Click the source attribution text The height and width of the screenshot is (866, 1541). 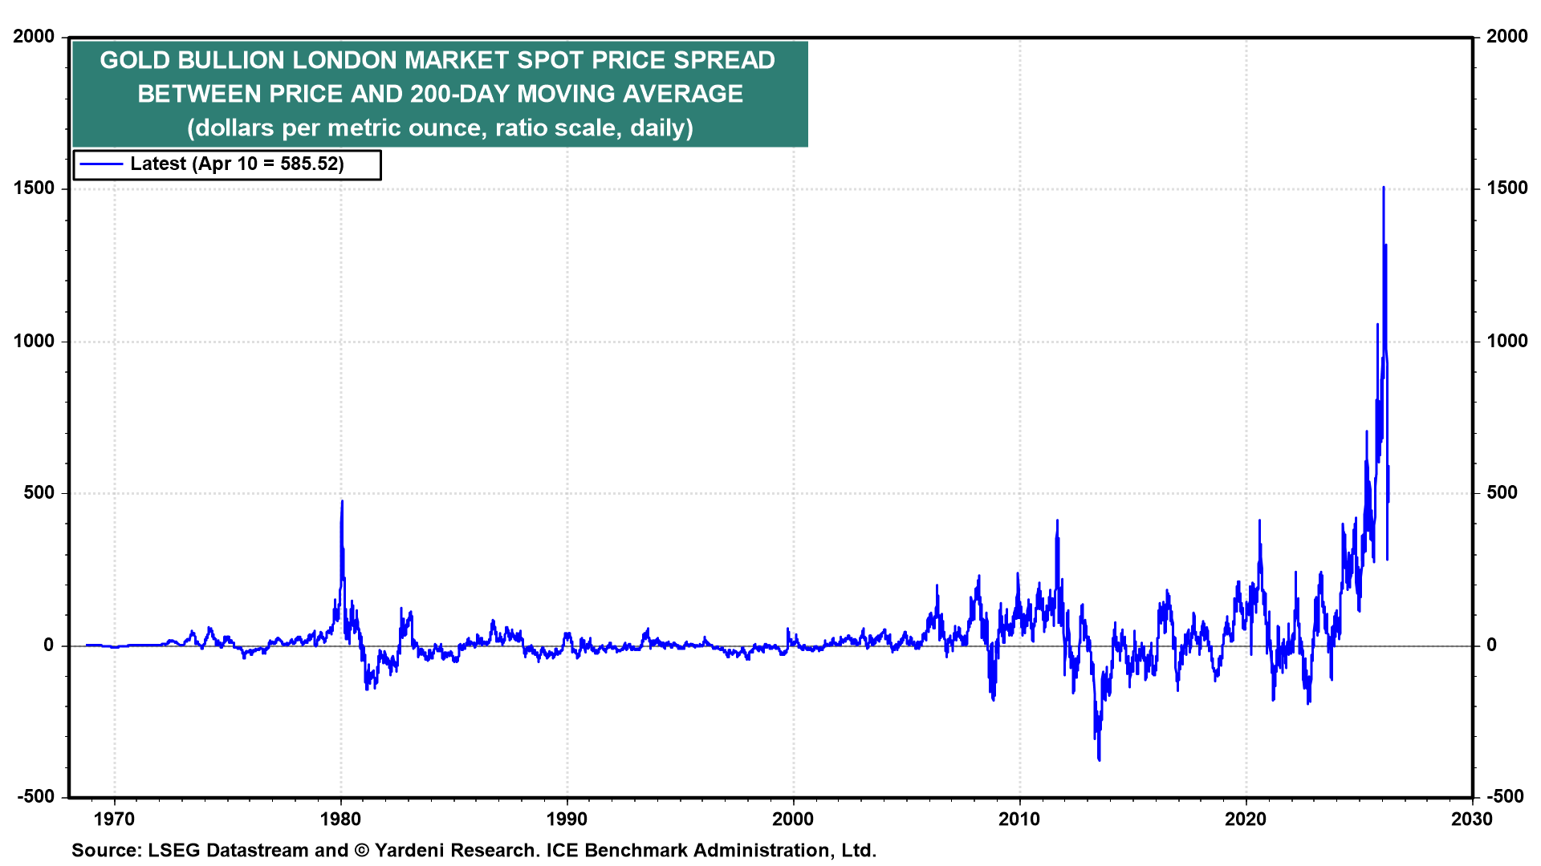[x=474, y=850]
